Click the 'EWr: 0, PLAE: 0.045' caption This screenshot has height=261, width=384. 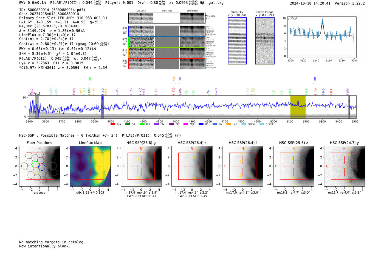click(x=192, y=196)
